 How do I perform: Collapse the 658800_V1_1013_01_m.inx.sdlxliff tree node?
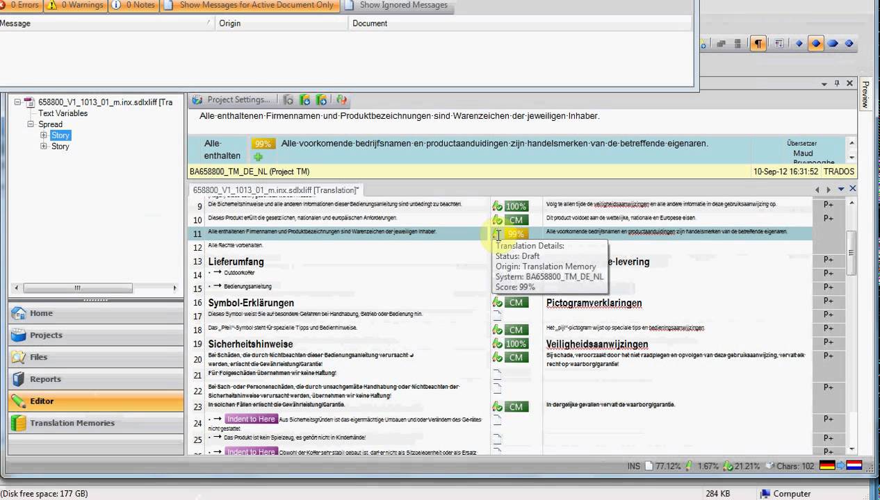[x=19, y=102]
